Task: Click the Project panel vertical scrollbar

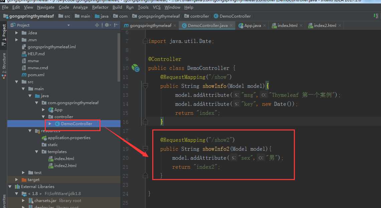Action: [x=119, y=57]
